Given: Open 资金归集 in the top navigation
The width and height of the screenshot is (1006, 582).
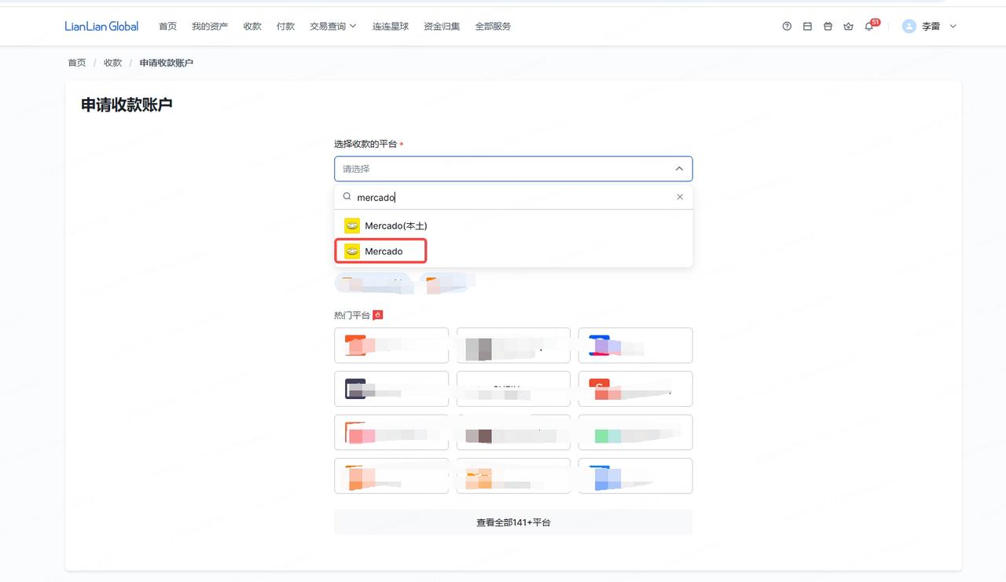Looking at the screenshot, I should click(442, 26).
